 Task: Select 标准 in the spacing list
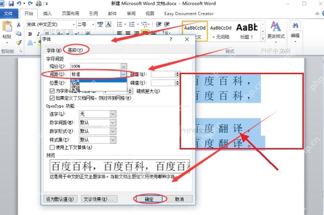(99, 80)
